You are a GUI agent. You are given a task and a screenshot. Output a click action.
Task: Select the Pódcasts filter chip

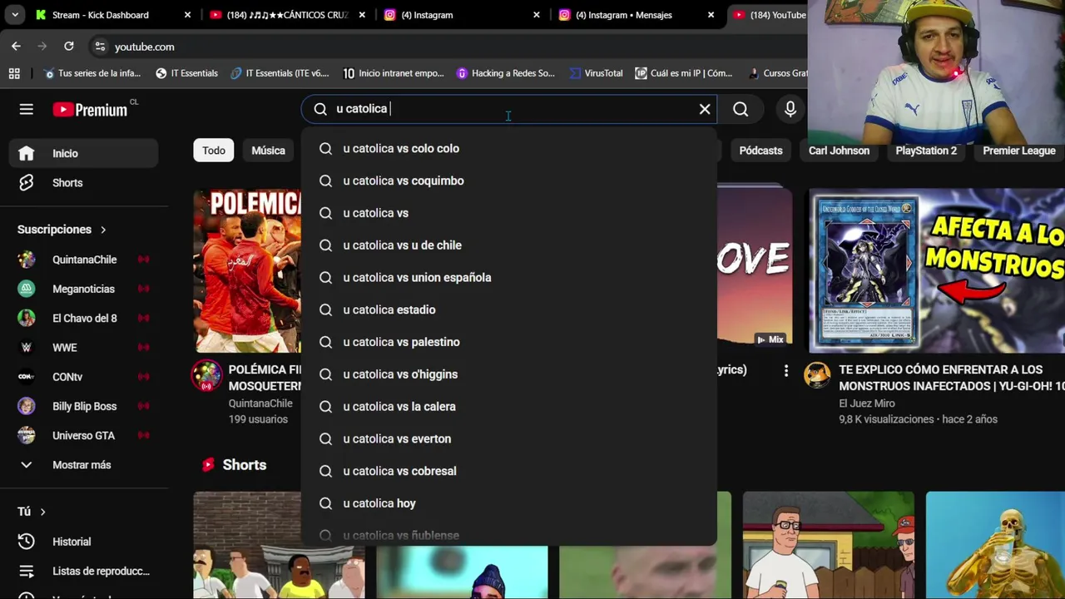pyautogui.click(x=760, y=151)
